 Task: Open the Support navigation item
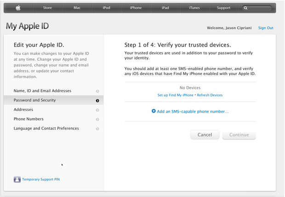[x=223, y=8]
